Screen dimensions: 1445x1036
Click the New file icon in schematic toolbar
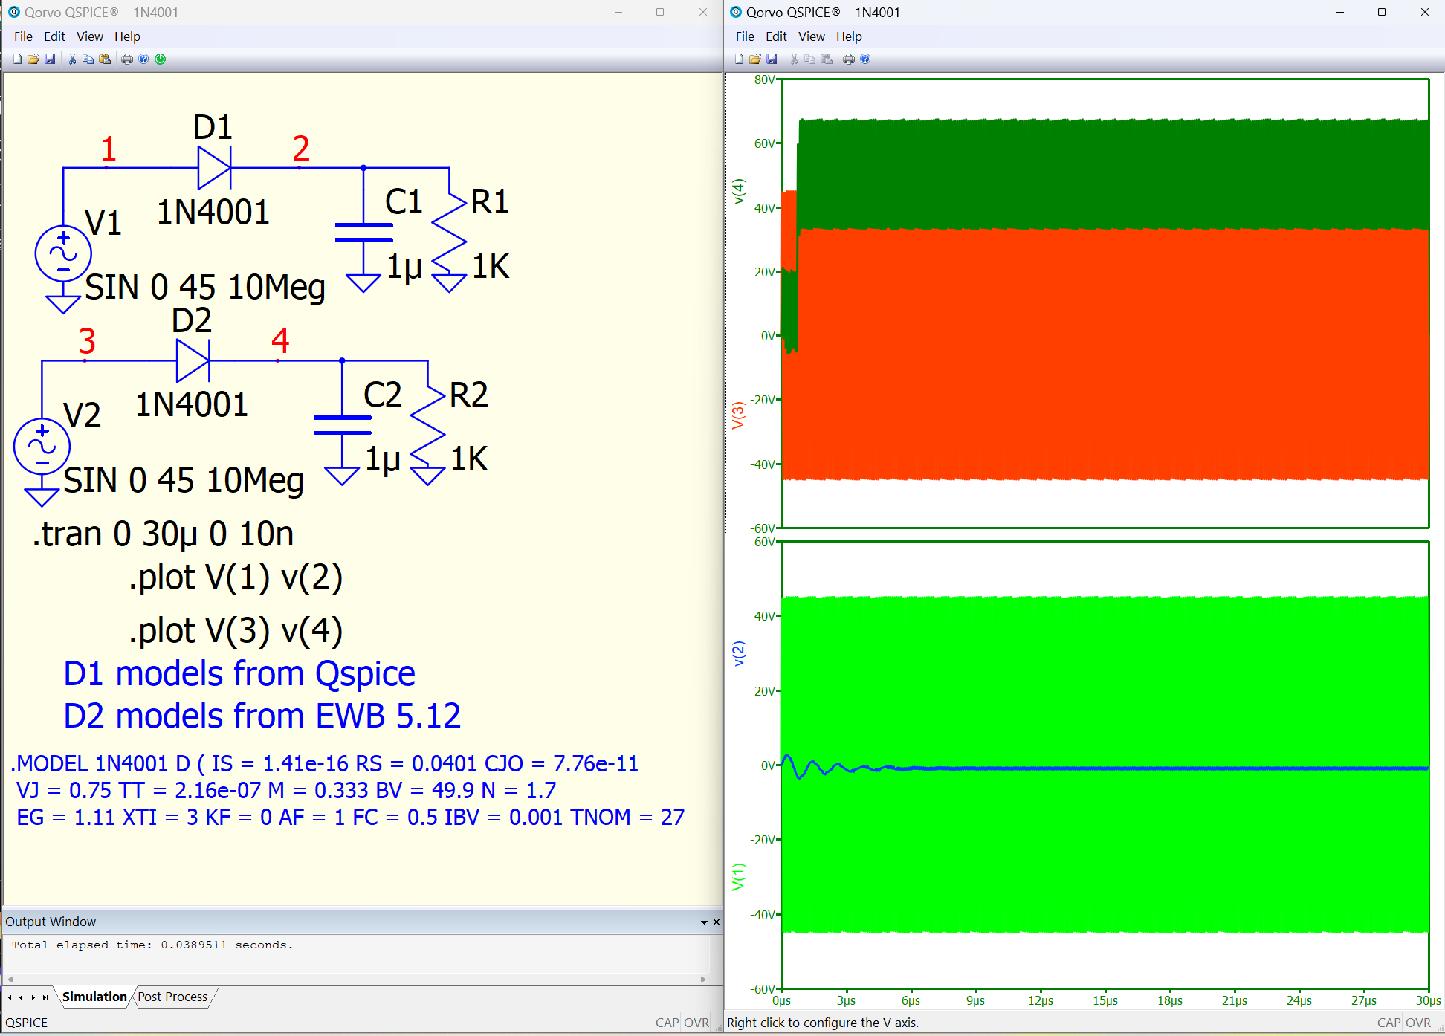17,59
